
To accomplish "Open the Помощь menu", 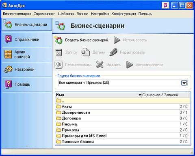I will point(145,14).
